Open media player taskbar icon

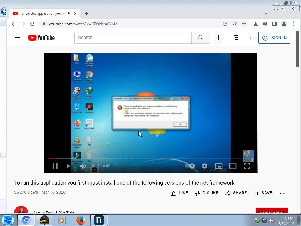62,220
